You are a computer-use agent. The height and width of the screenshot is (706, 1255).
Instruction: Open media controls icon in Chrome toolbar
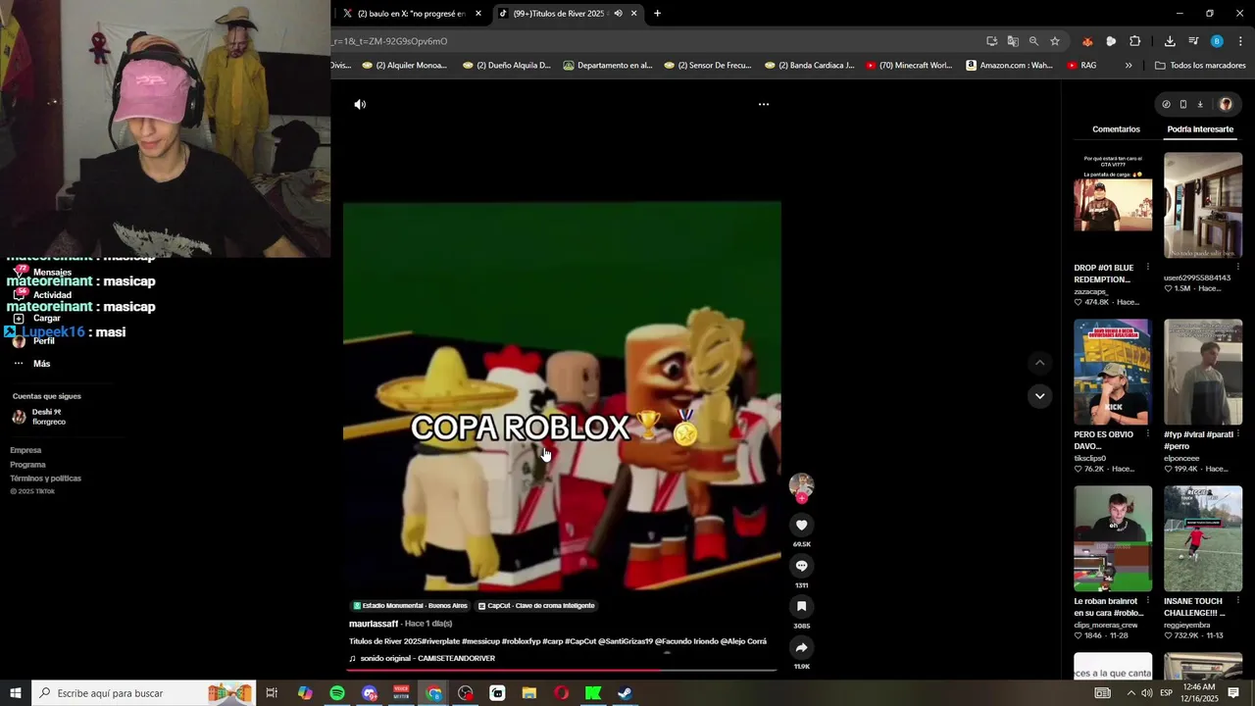pyautogui.click(x=1193, y=41)
